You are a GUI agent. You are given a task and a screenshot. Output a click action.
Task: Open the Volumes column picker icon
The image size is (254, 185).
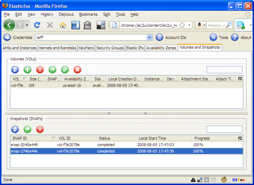coord(240,79)
